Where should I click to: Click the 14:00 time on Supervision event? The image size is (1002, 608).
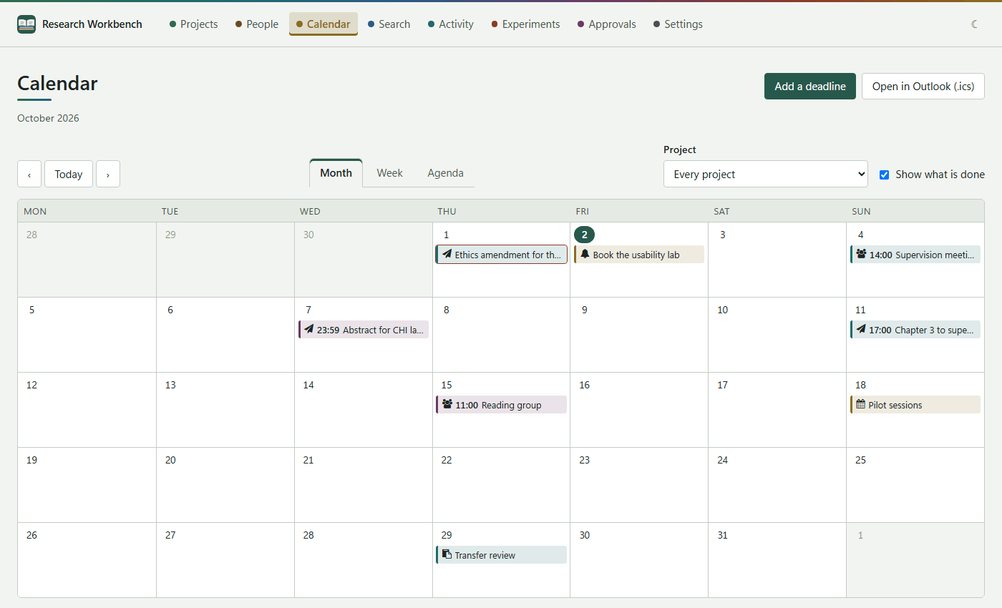(x=881, y=255)
